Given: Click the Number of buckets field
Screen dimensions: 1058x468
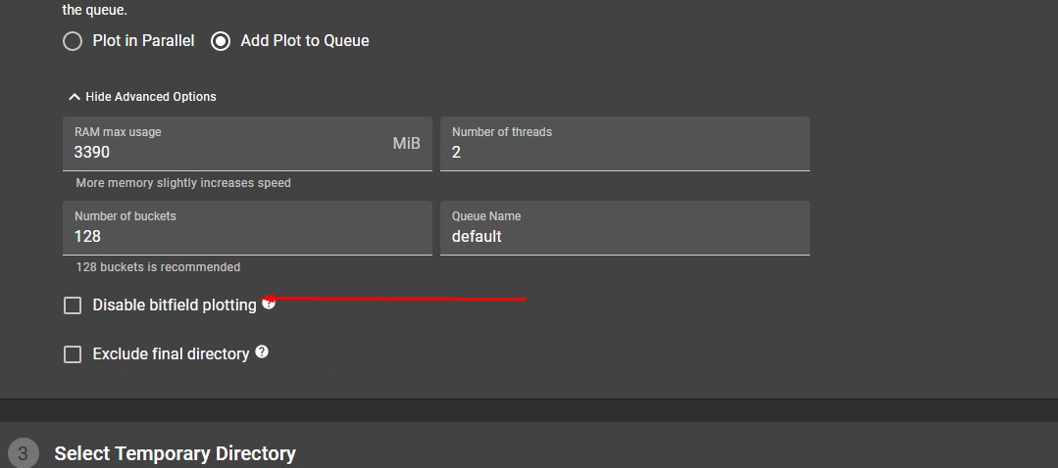Looking at the screenshot, I should [247, 237].
